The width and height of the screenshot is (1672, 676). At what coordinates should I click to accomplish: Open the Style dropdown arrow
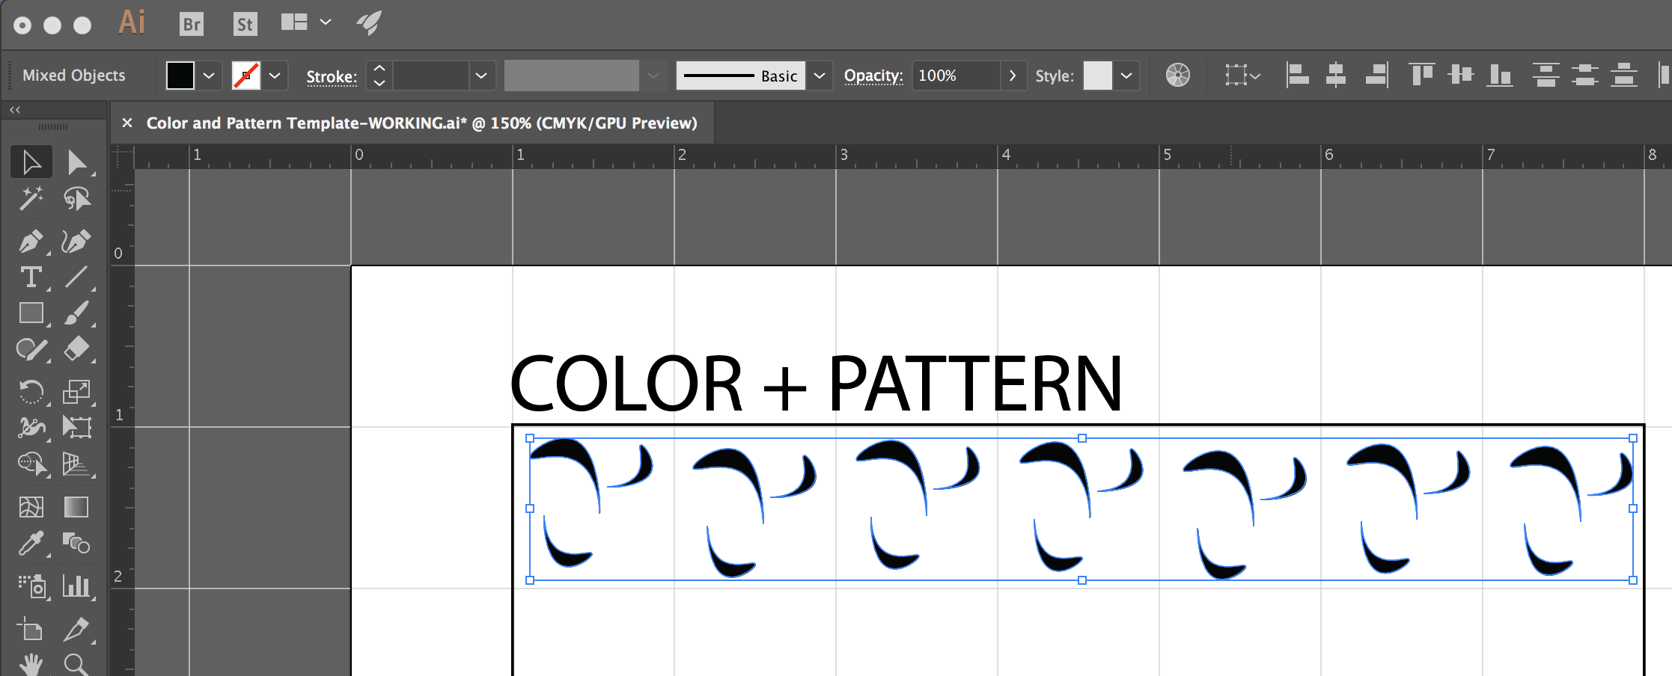click(1126, 76)
